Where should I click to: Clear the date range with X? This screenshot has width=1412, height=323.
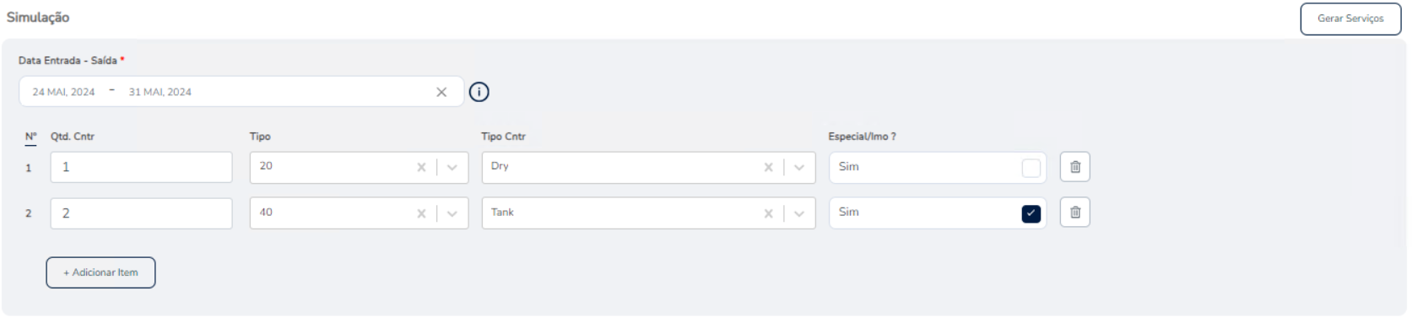tap(441, 92)
